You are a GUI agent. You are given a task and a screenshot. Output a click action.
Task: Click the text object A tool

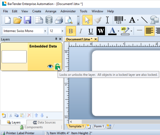pos(132,20)
